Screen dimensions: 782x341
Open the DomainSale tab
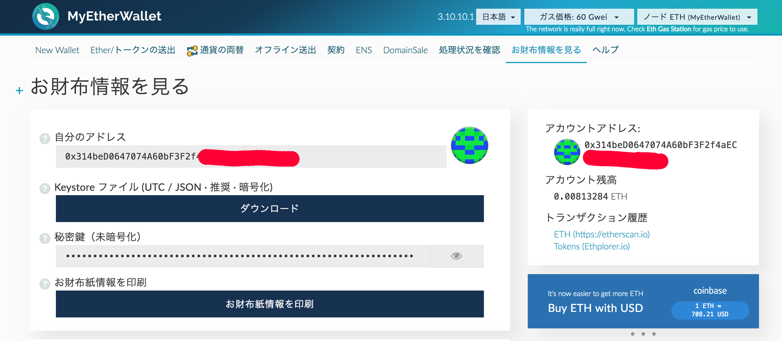(405, 50)
